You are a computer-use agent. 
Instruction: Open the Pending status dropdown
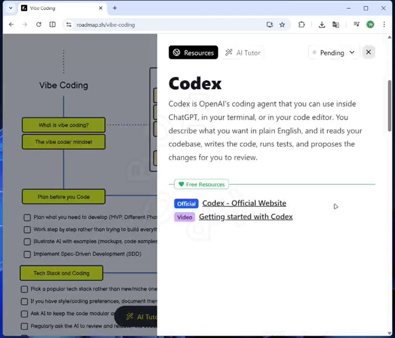click(x=333, y=53)
